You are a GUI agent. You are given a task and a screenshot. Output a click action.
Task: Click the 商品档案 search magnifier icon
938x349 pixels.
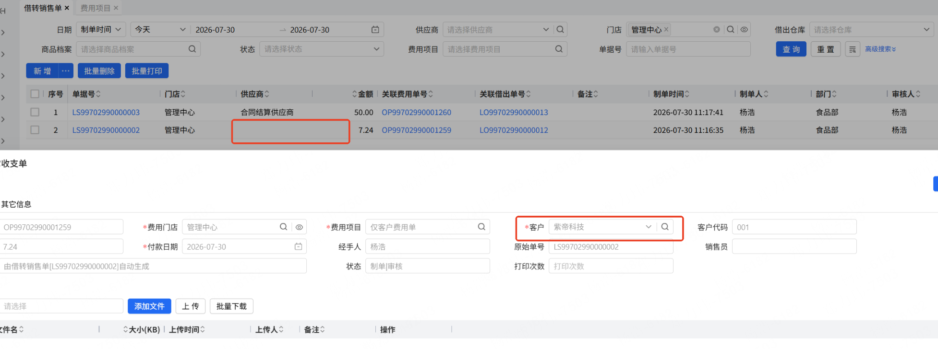click(192, 49)
